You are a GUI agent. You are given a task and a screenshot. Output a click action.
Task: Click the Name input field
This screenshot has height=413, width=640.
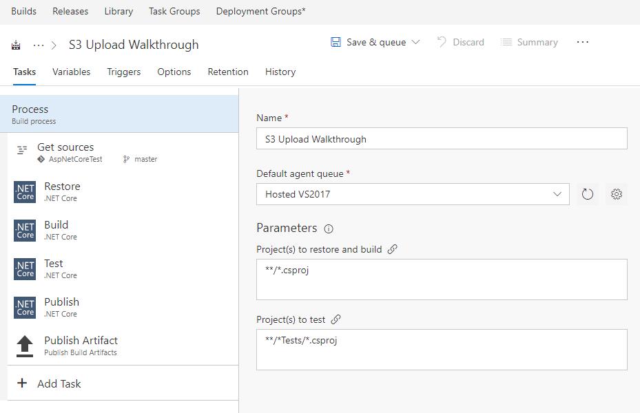(x=442, y=138)
